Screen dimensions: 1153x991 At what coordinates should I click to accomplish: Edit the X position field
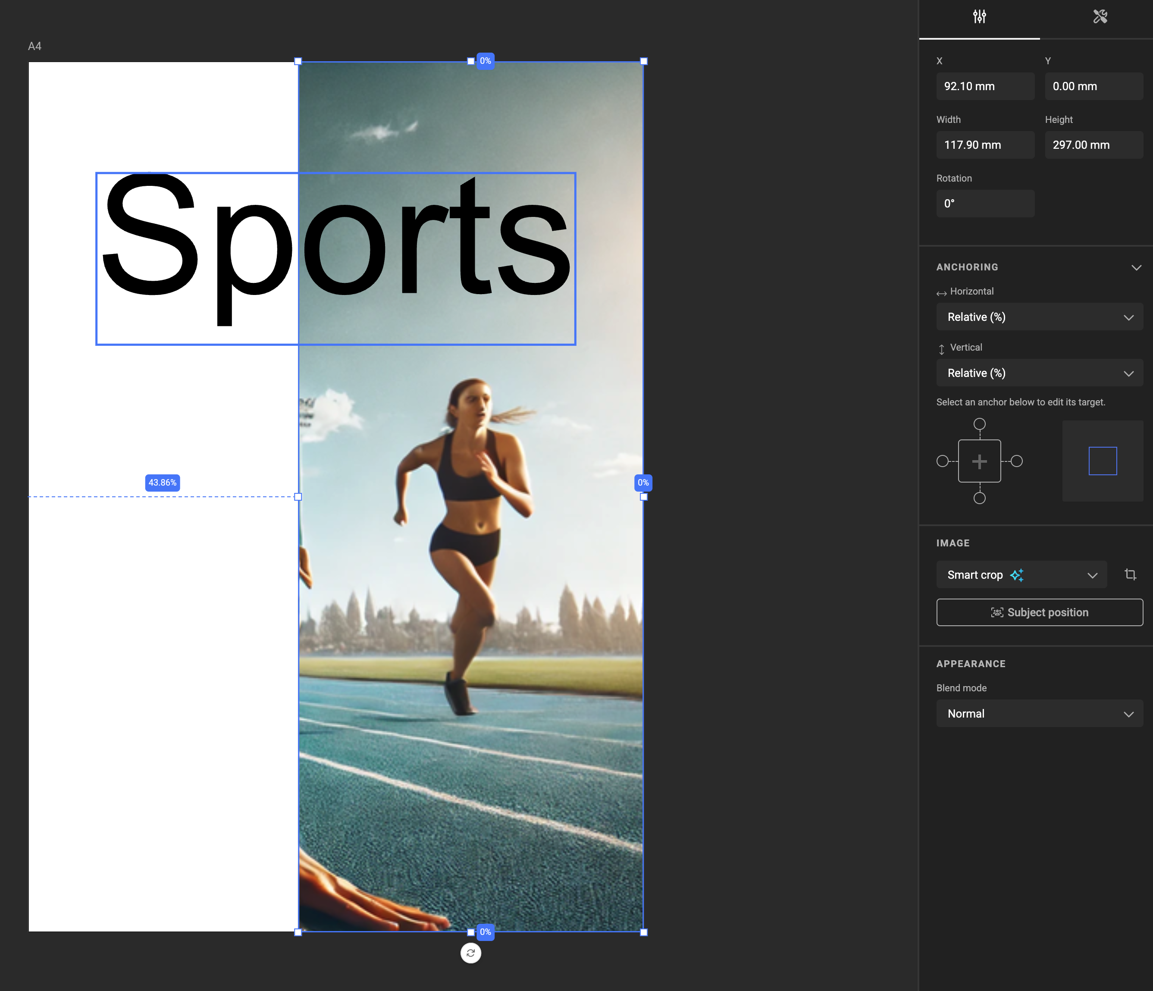pyautogui.click(x=985, y=86)
